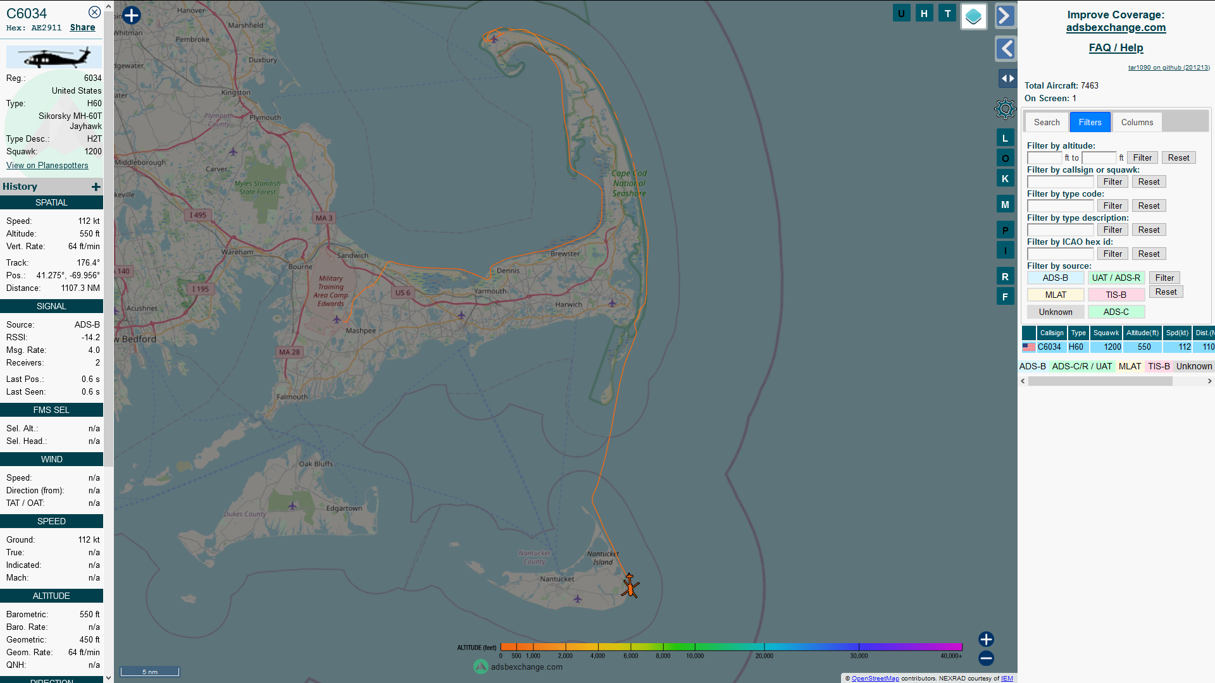Click the left chevron sidebar arrow
Image resolution: width=1215 pixels, height=683 pixels.
1006,48
